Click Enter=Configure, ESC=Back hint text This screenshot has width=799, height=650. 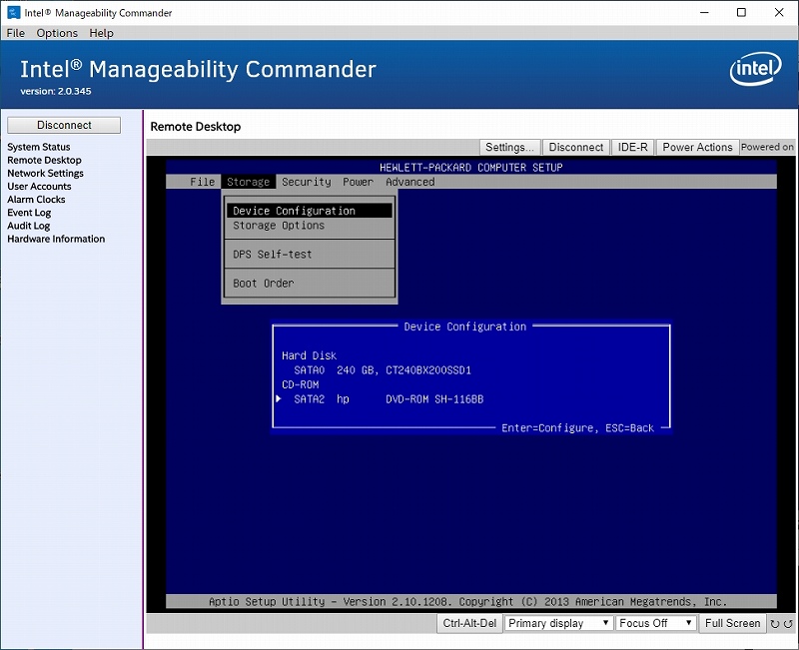[x=577, y=428]
